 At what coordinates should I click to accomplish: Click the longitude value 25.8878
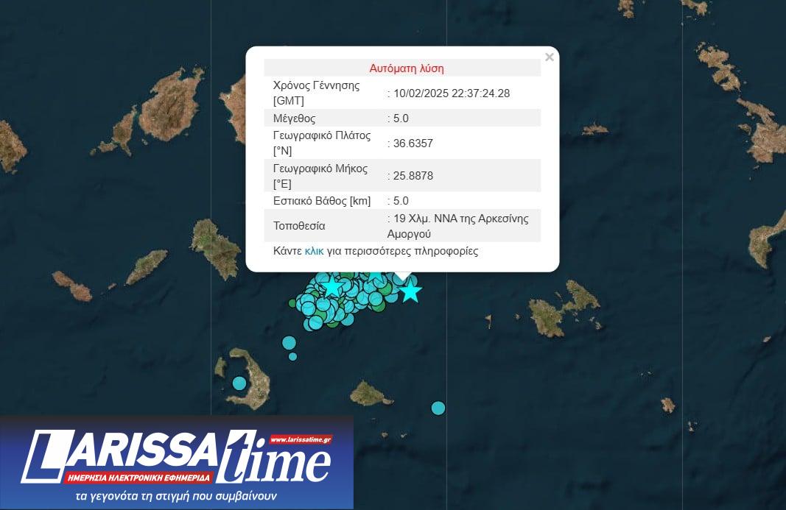pos(413,176)
